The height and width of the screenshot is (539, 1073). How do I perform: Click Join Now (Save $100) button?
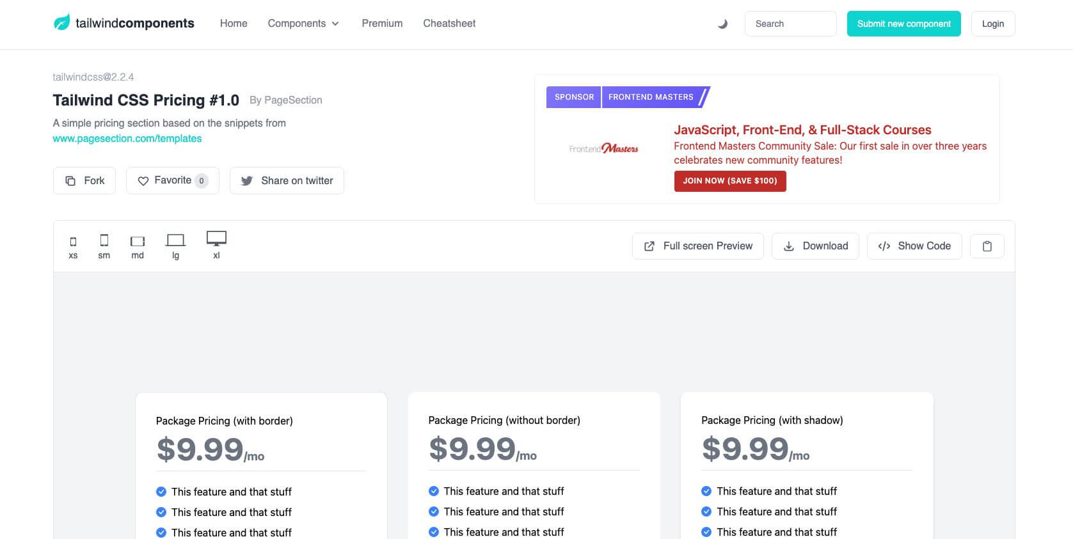(730, 181)
